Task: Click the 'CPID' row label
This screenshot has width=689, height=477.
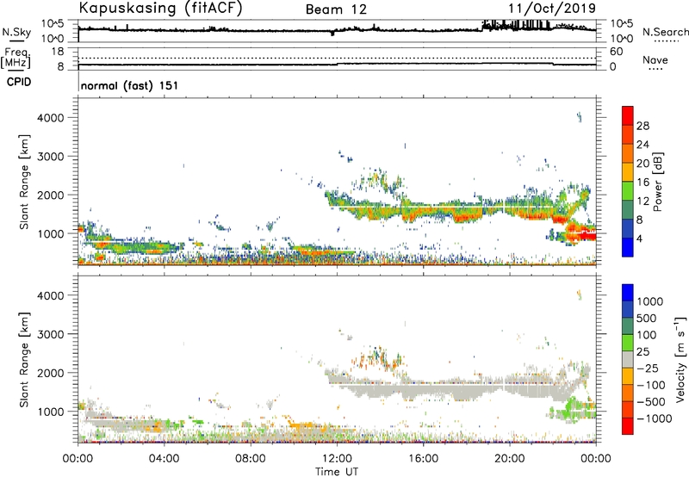Action: 19,82
